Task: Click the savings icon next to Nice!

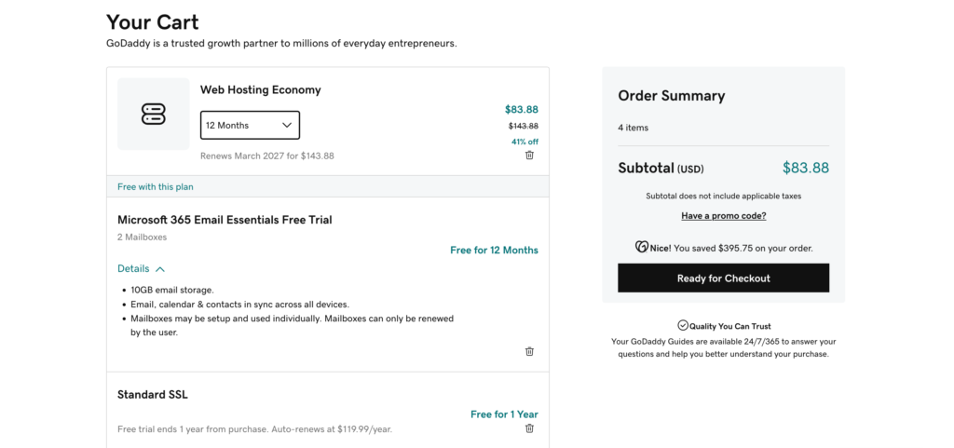Action: (641, 248)
